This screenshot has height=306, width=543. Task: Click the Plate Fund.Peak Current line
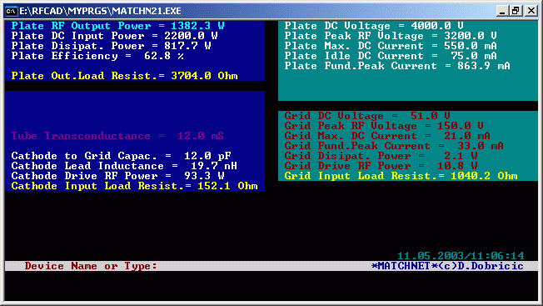tap(397, 66)
